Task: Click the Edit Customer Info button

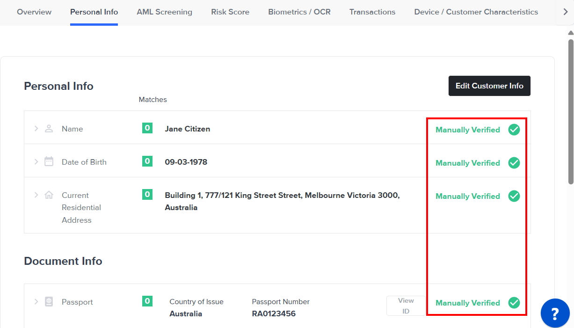Action: point(489,86)
